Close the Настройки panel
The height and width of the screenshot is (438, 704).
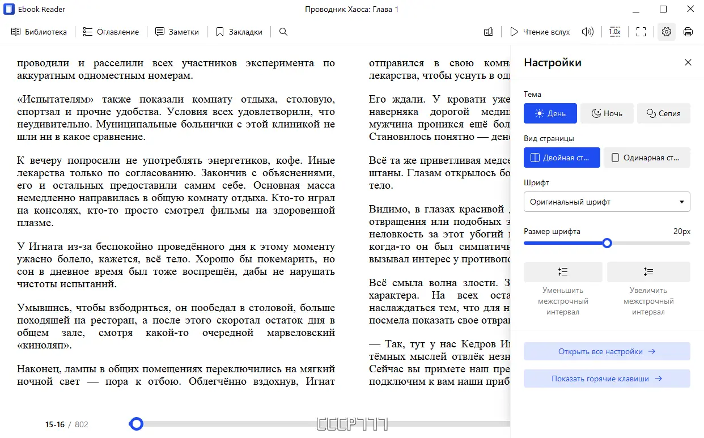click(688, 62)
